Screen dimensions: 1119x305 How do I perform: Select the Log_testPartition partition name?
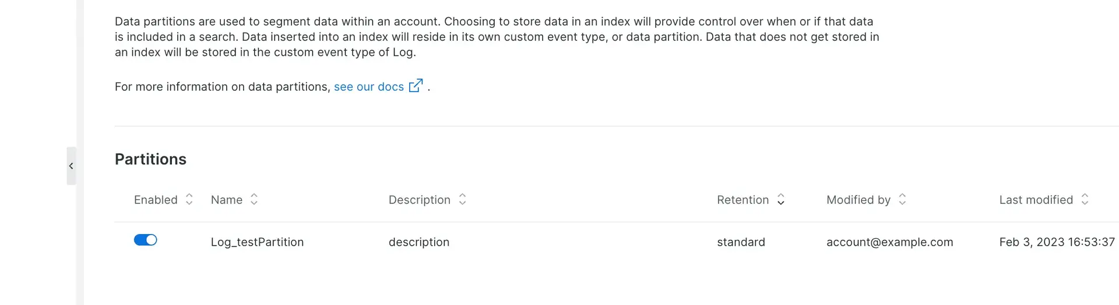pos(257,242)
